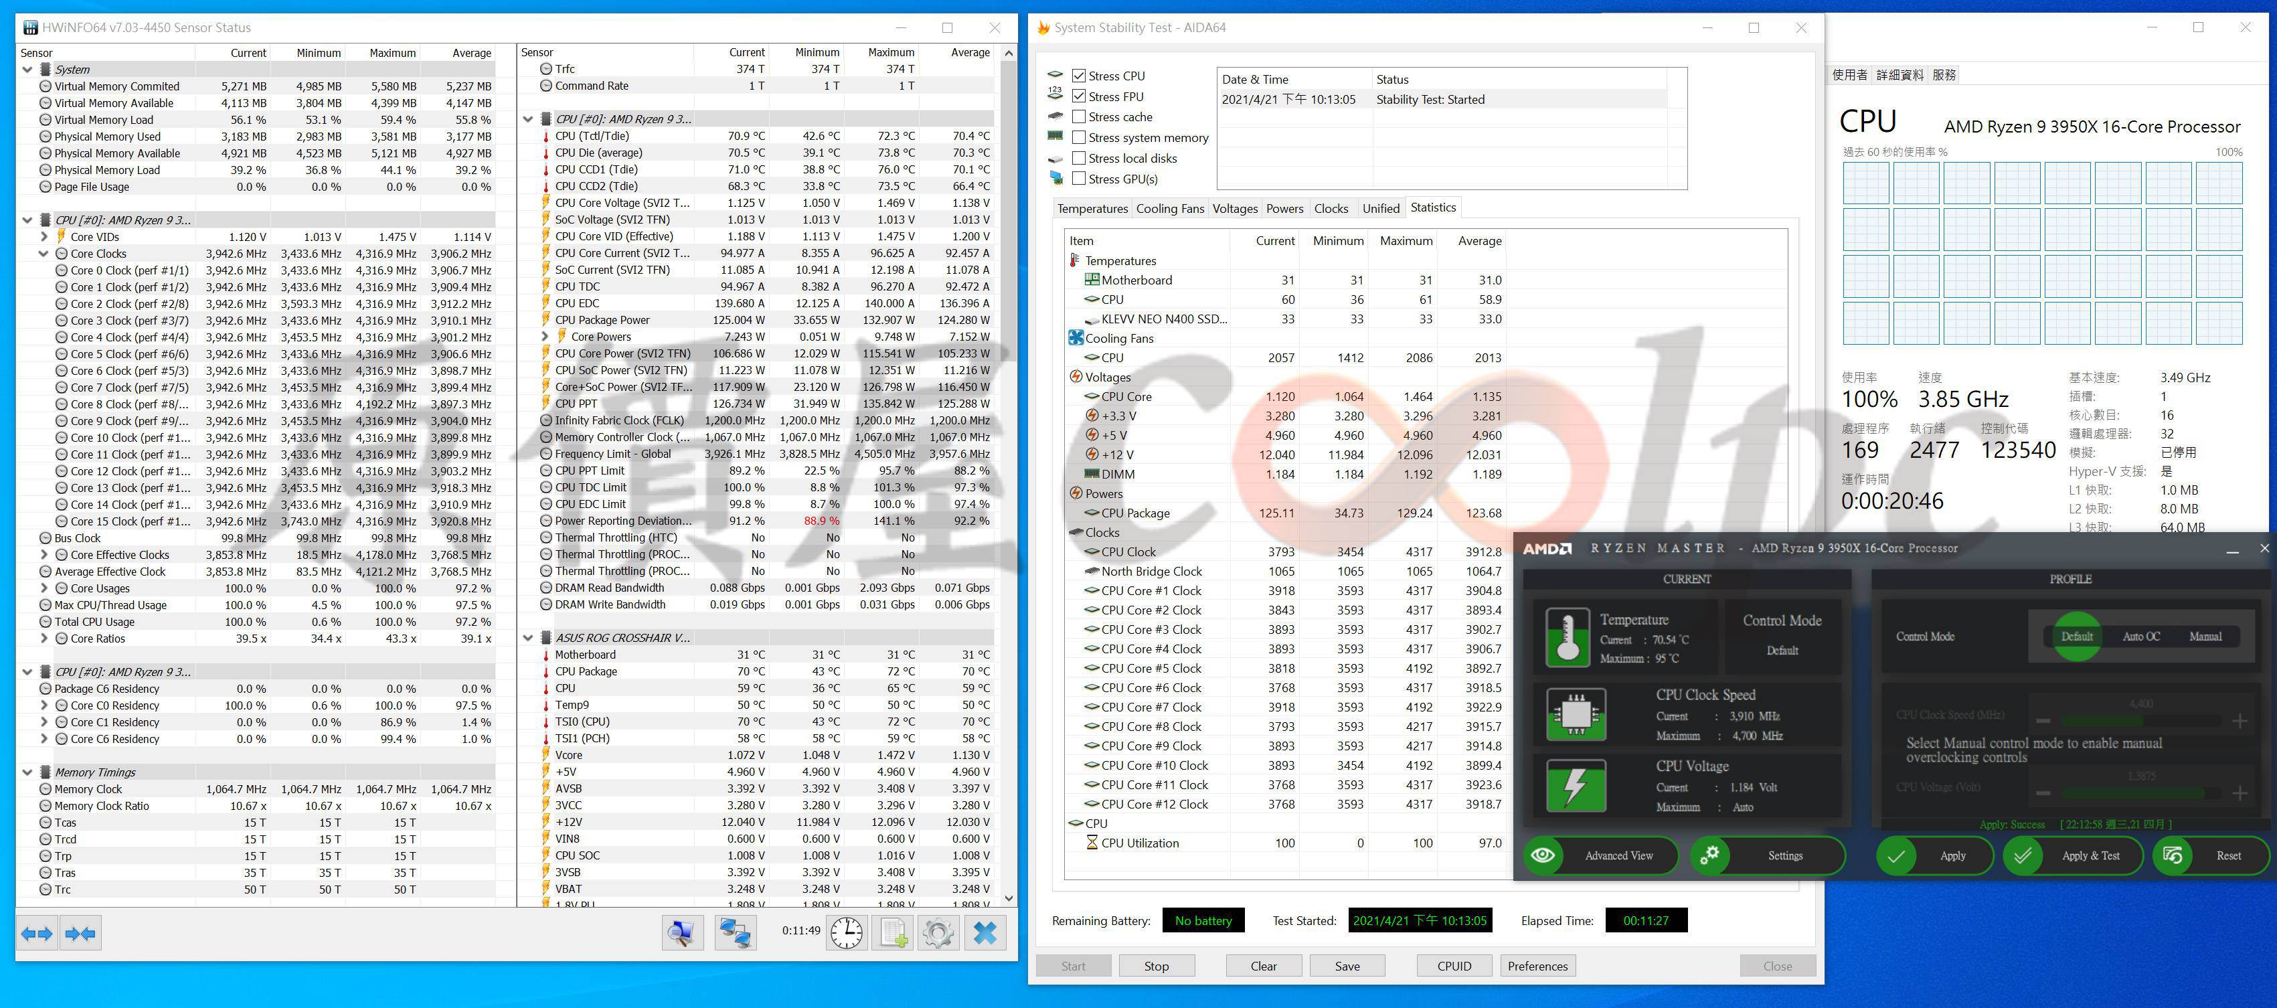Click Ryzen Master Settings gears icon

click(1710, 855)
